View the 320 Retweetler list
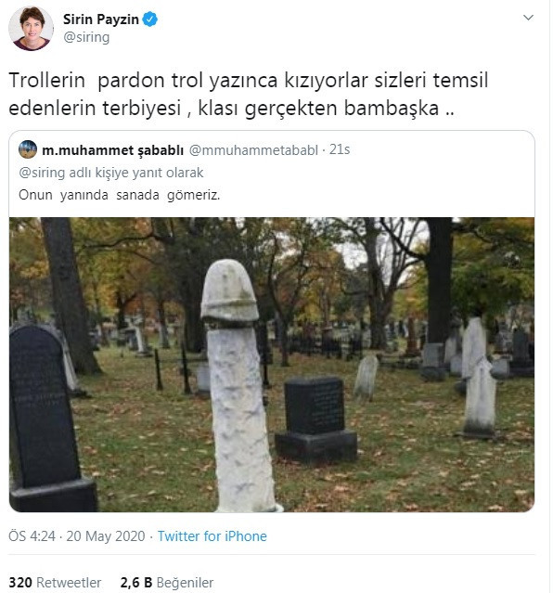 pyautogui.click(x=55, y=583)
